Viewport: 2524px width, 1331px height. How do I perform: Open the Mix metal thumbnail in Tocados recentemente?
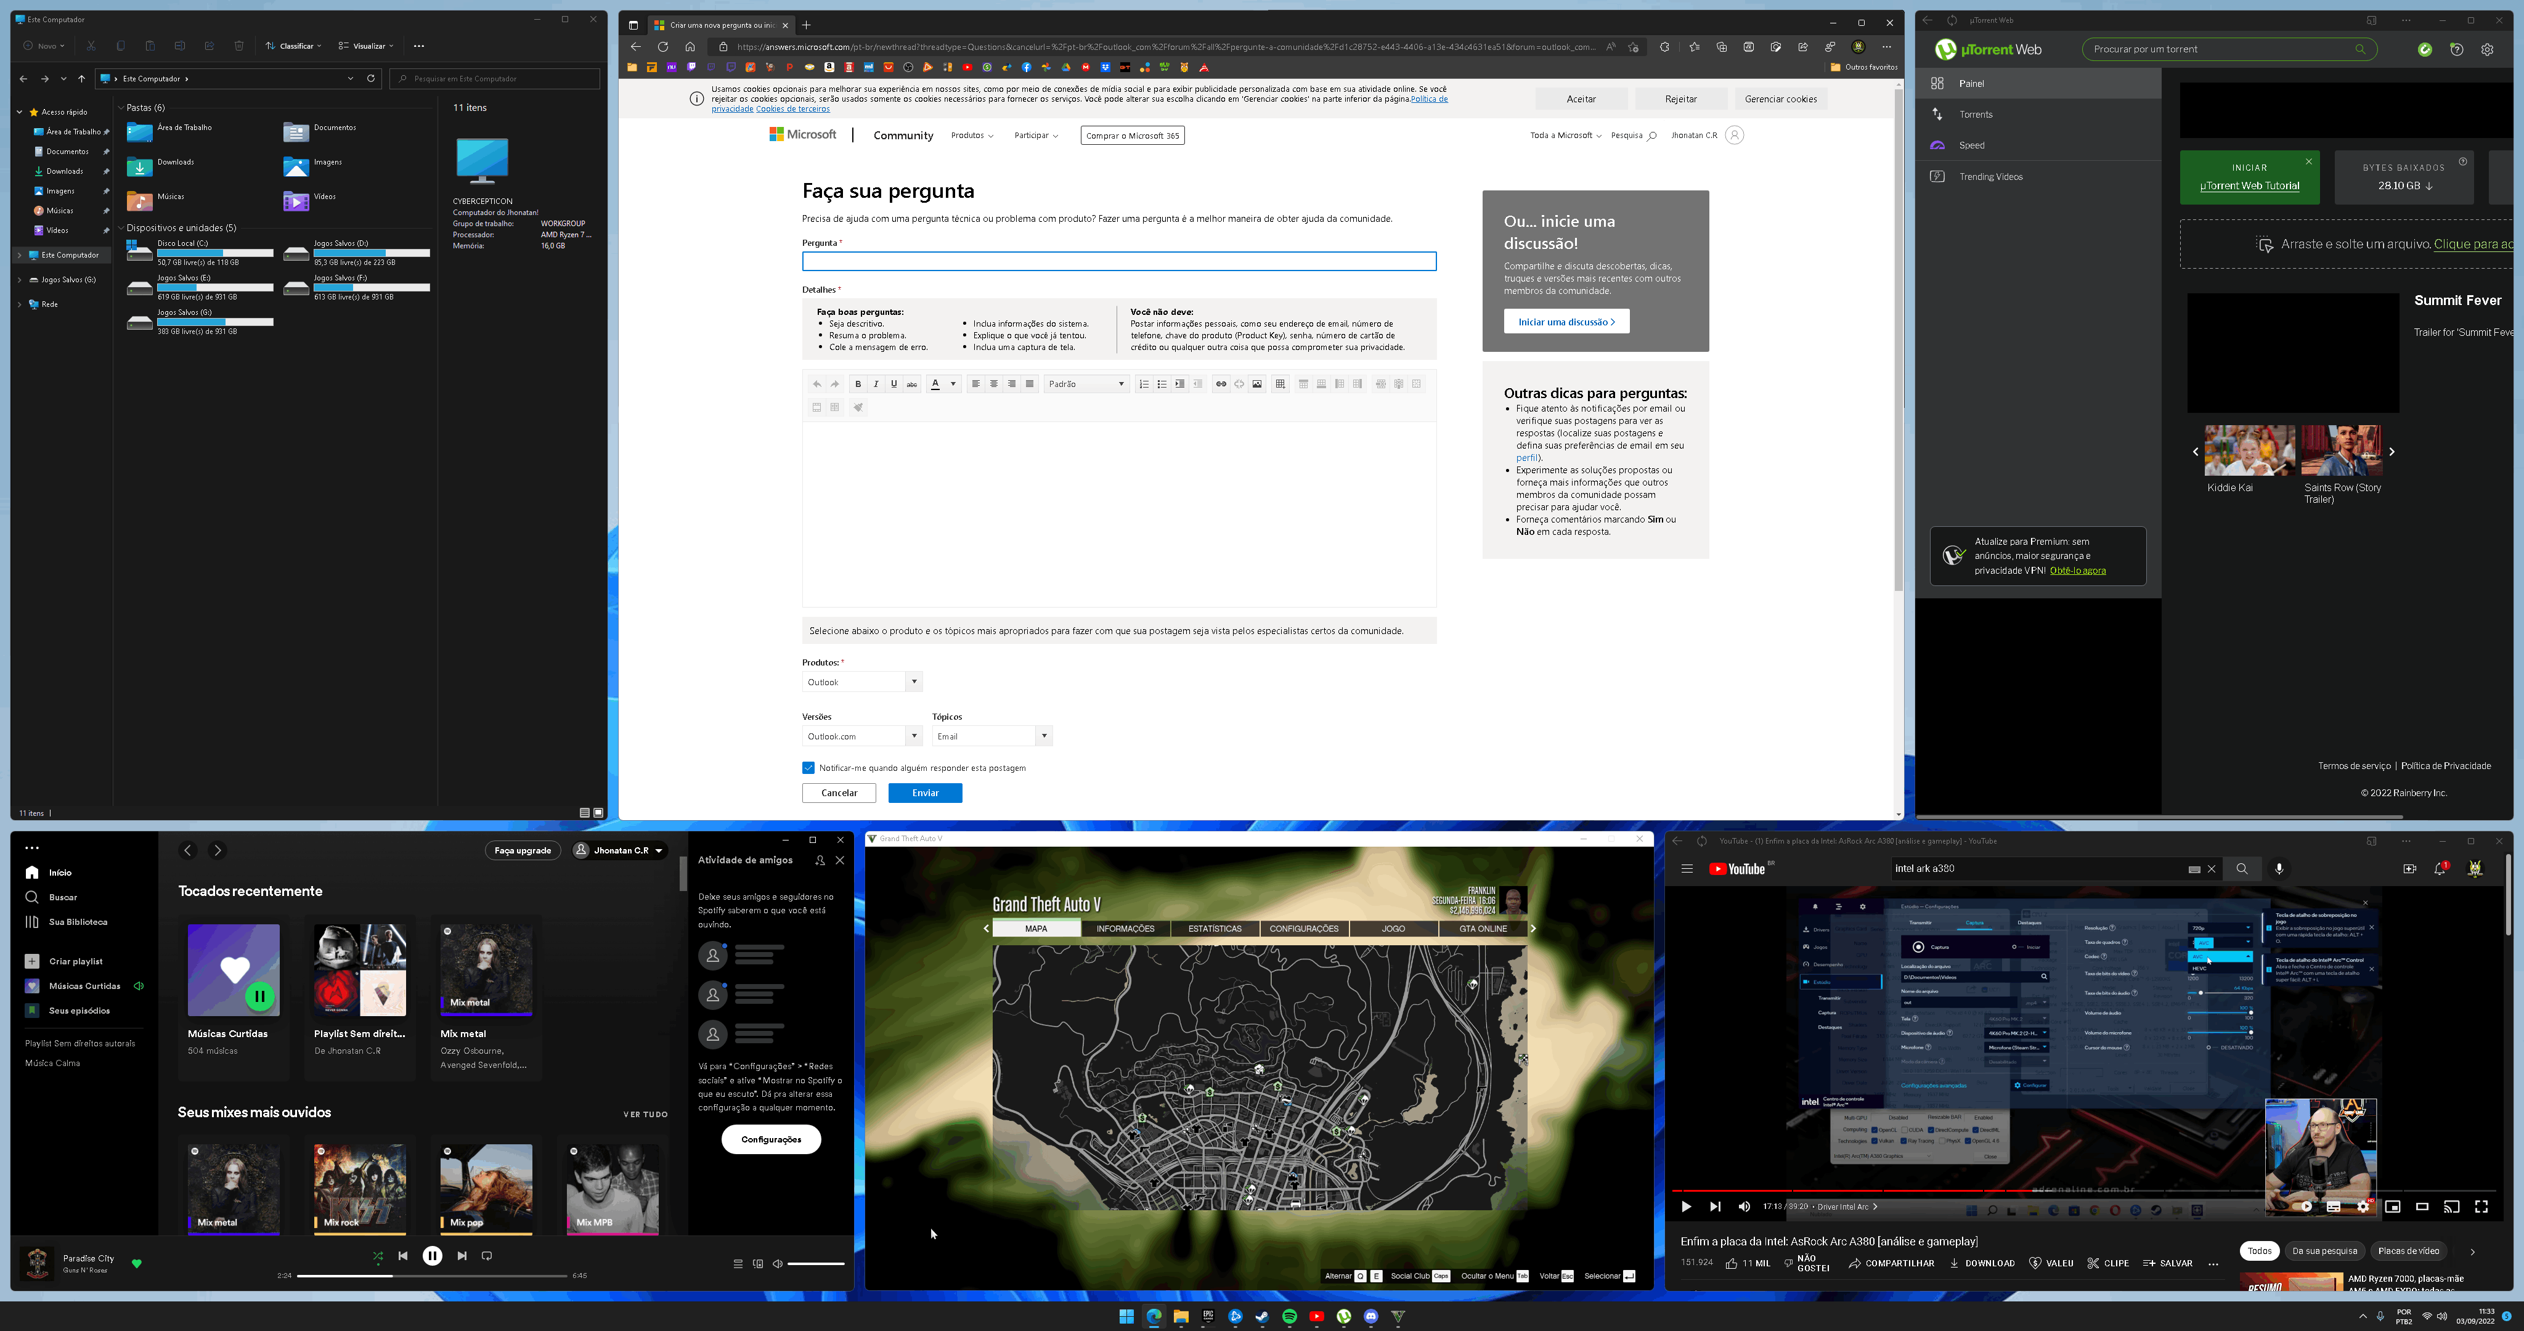tap(486, 969)
